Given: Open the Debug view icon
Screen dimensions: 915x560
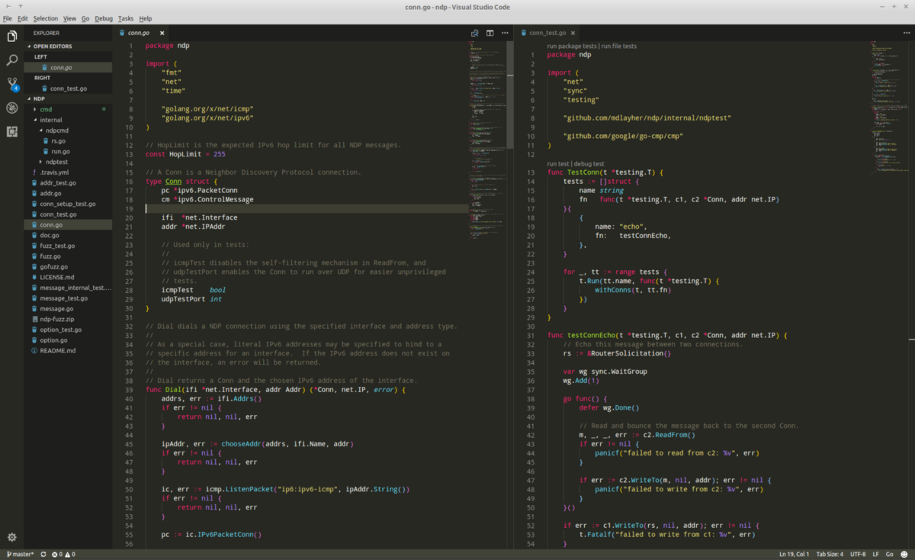Looking at the screenshot, I should tap(12, 108).
